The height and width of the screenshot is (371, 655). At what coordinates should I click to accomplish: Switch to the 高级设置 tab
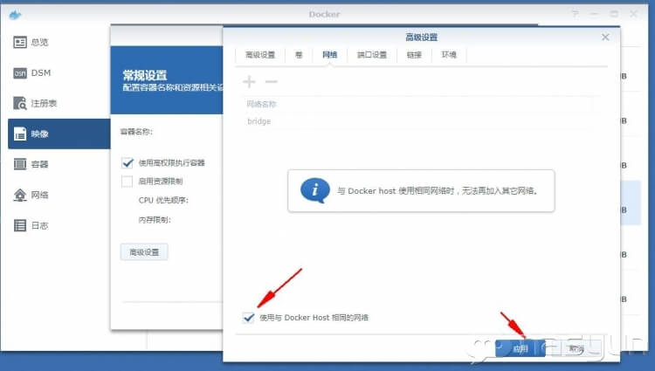pyautogui.click(x=260, y=55)
